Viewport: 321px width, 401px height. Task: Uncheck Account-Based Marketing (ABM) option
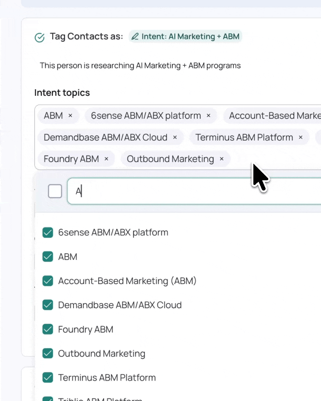48,281
